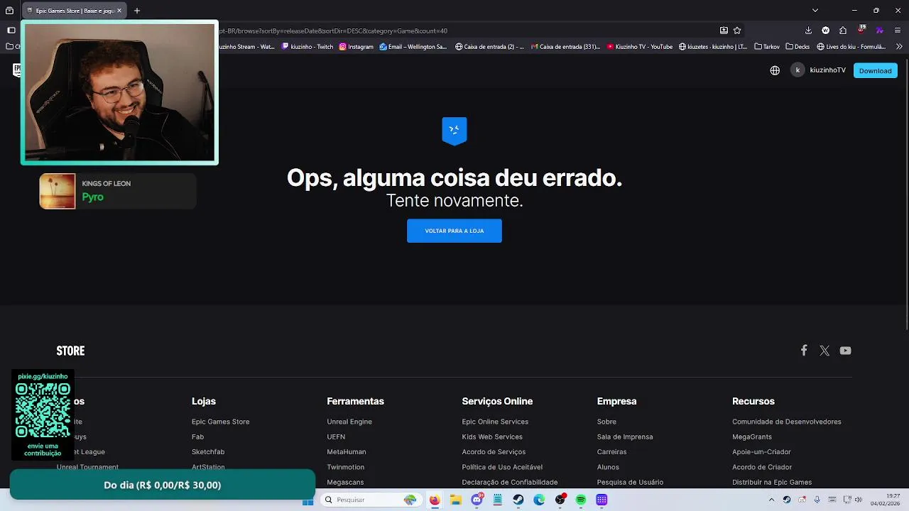Close the Epic Games Store tab
The width and height of the screenshot is (909, 511).
[119, 11]
